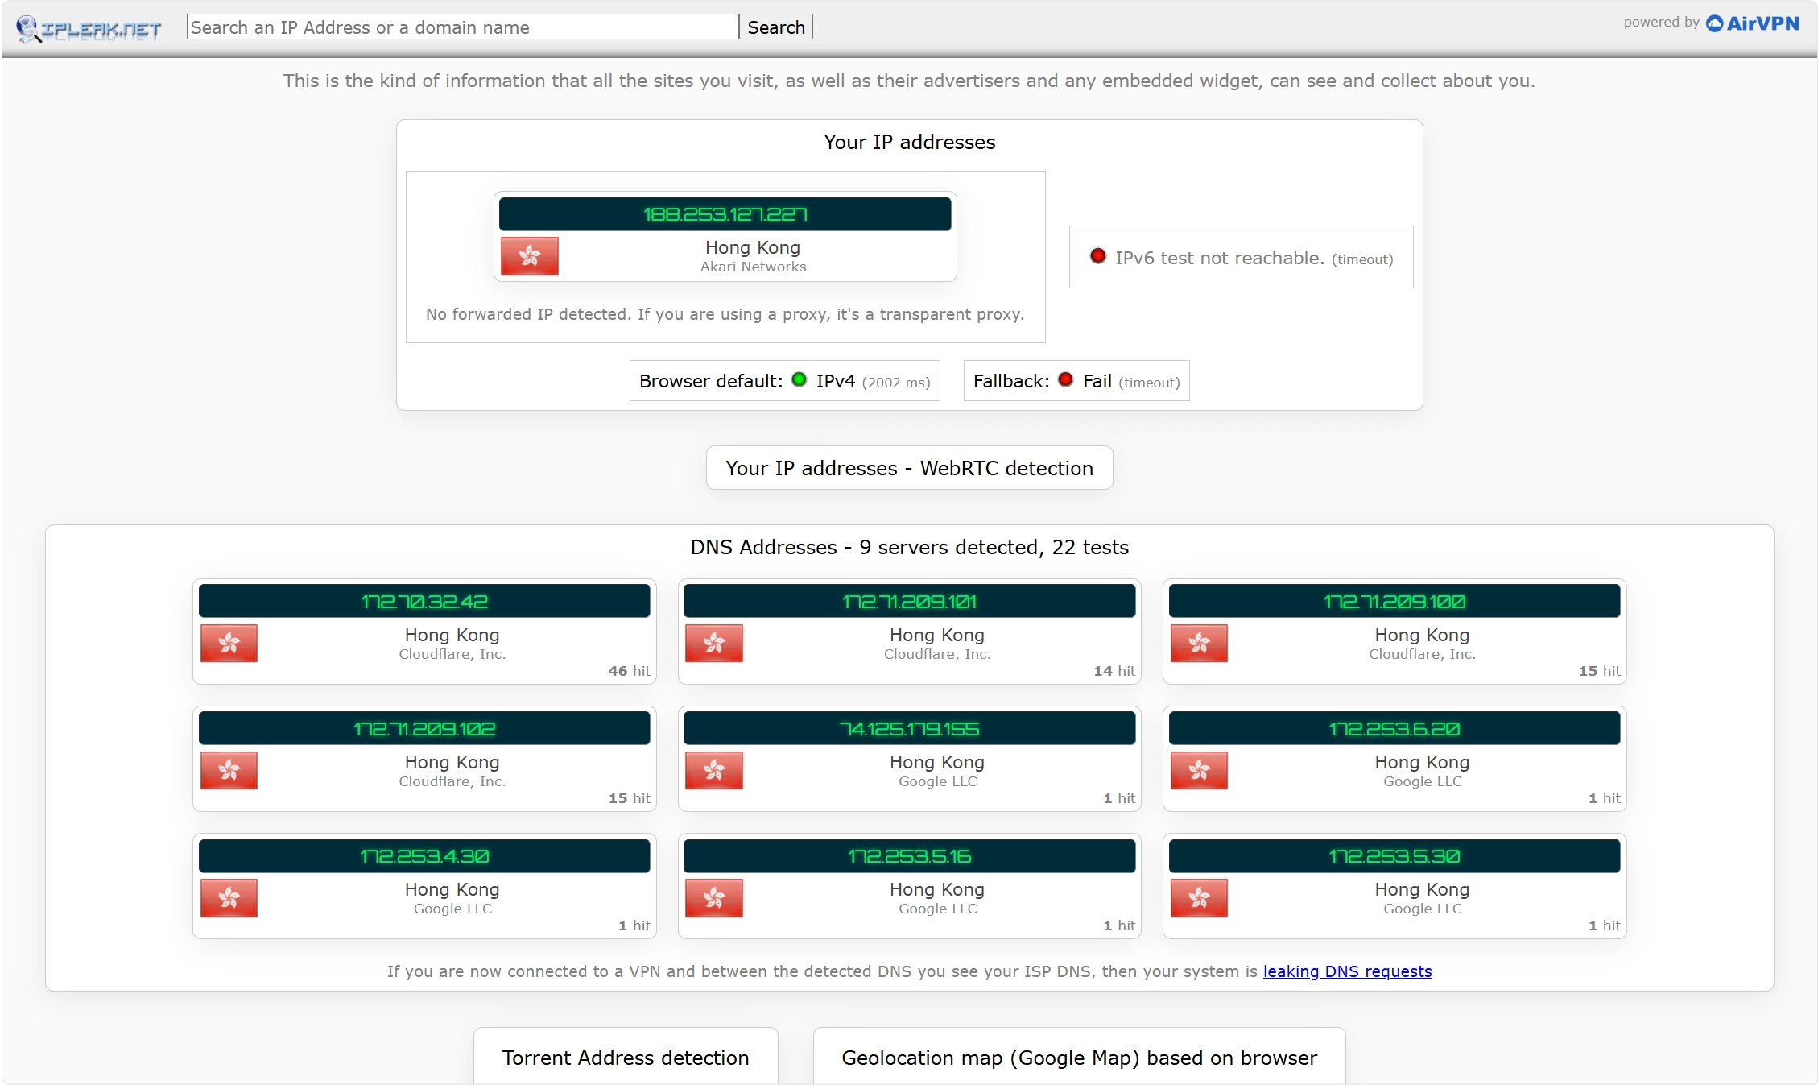Select DNS address 172.71.209.101
1818x1085 pixels.
tap(909, 601)
